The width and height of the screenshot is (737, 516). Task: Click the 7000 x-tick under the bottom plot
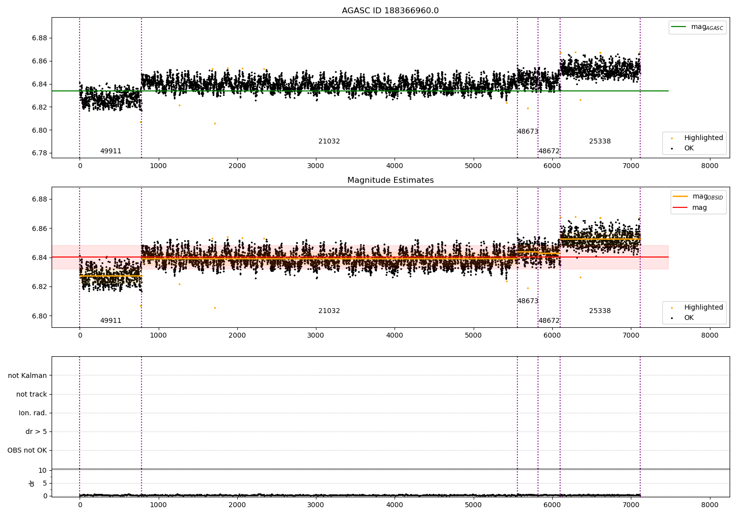click(x=631, y=505)
